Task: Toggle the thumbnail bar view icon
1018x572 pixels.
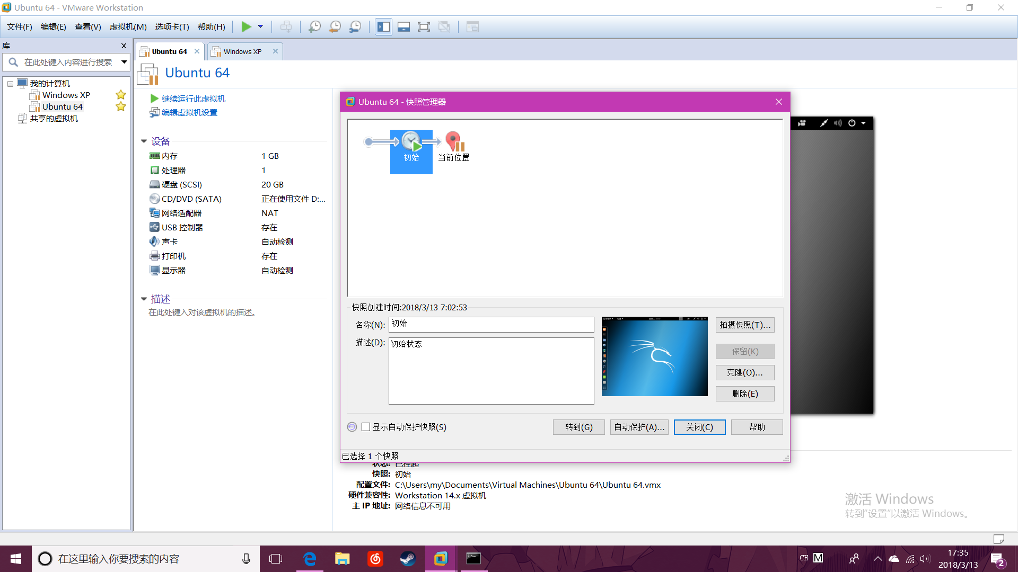Action: click(403, 26)
